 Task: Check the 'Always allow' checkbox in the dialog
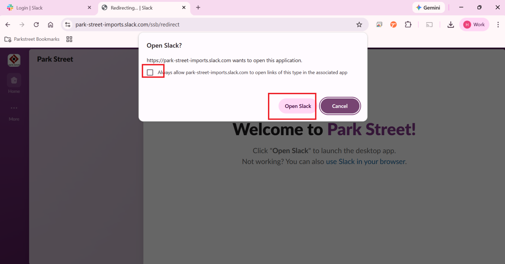click(150, 73)
